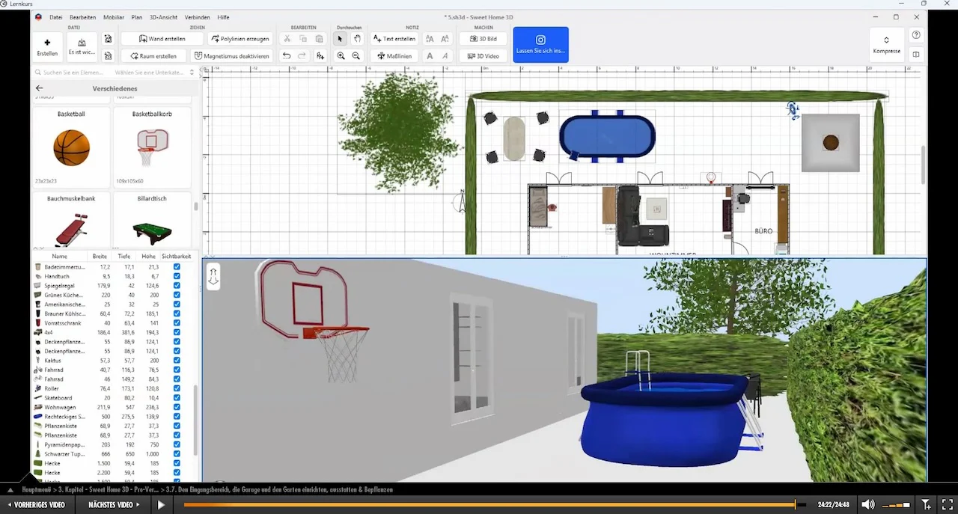Click the Instagram promo tile
This screenshot has width=958, height=514.
540,44
